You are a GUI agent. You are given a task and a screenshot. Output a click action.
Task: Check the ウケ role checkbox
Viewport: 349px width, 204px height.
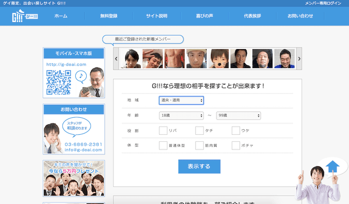[236, 130]
